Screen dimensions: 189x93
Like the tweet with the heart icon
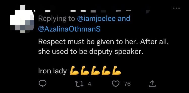pyautogui.click(x=116, y=84)
